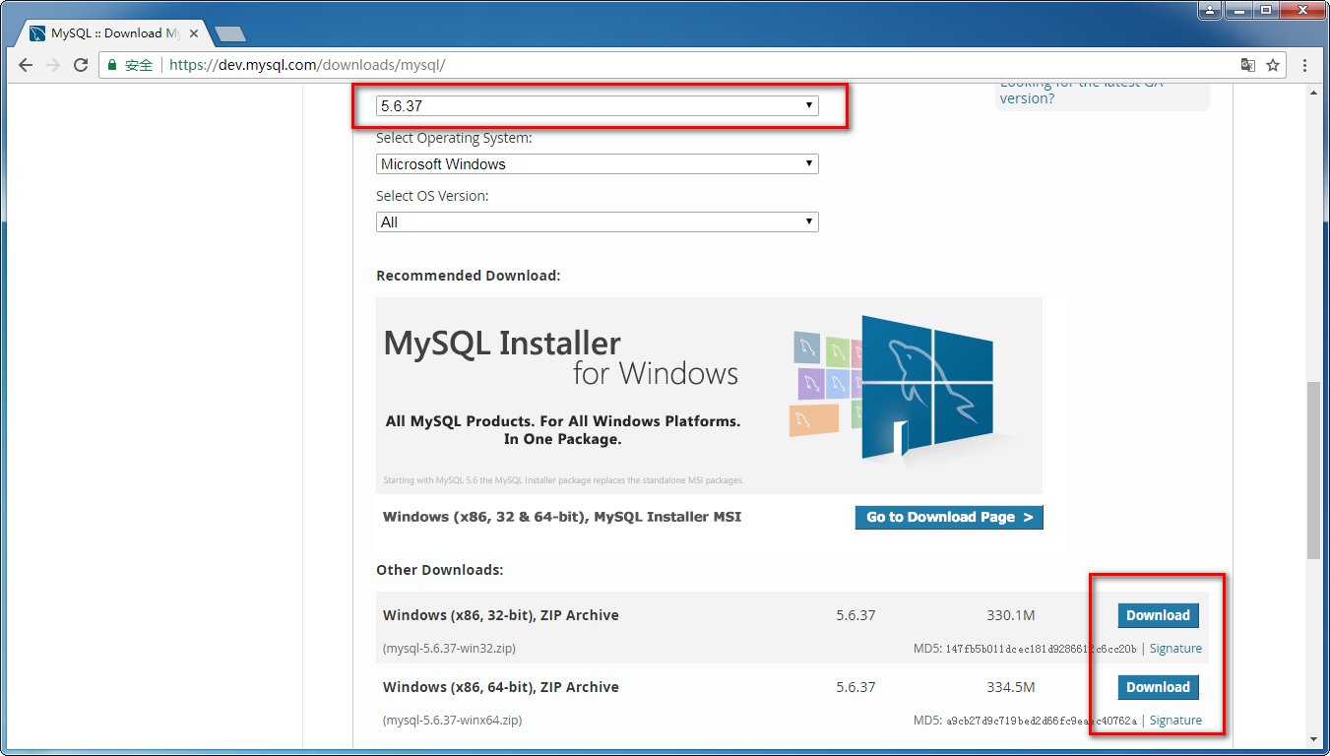Viewport: 1330px width, 756px height.
Task: Click the file name mysql-5.6.37-winx64.zip
Action: (452, 721)
